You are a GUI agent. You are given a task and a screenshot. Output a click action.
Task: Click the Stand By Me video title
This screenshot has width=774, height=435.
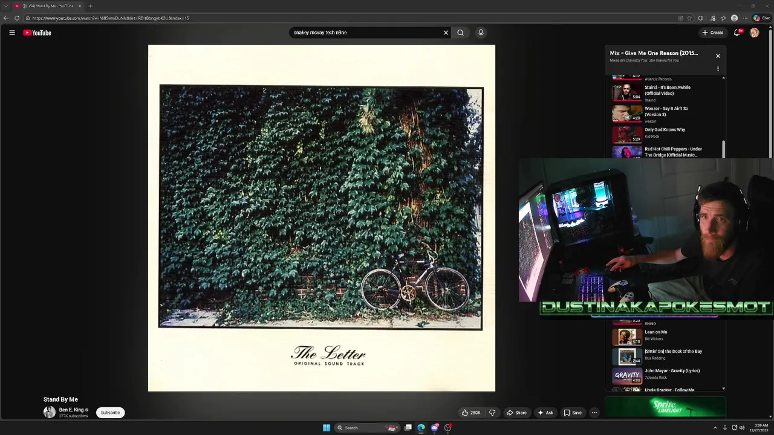(x=60, y=399)
